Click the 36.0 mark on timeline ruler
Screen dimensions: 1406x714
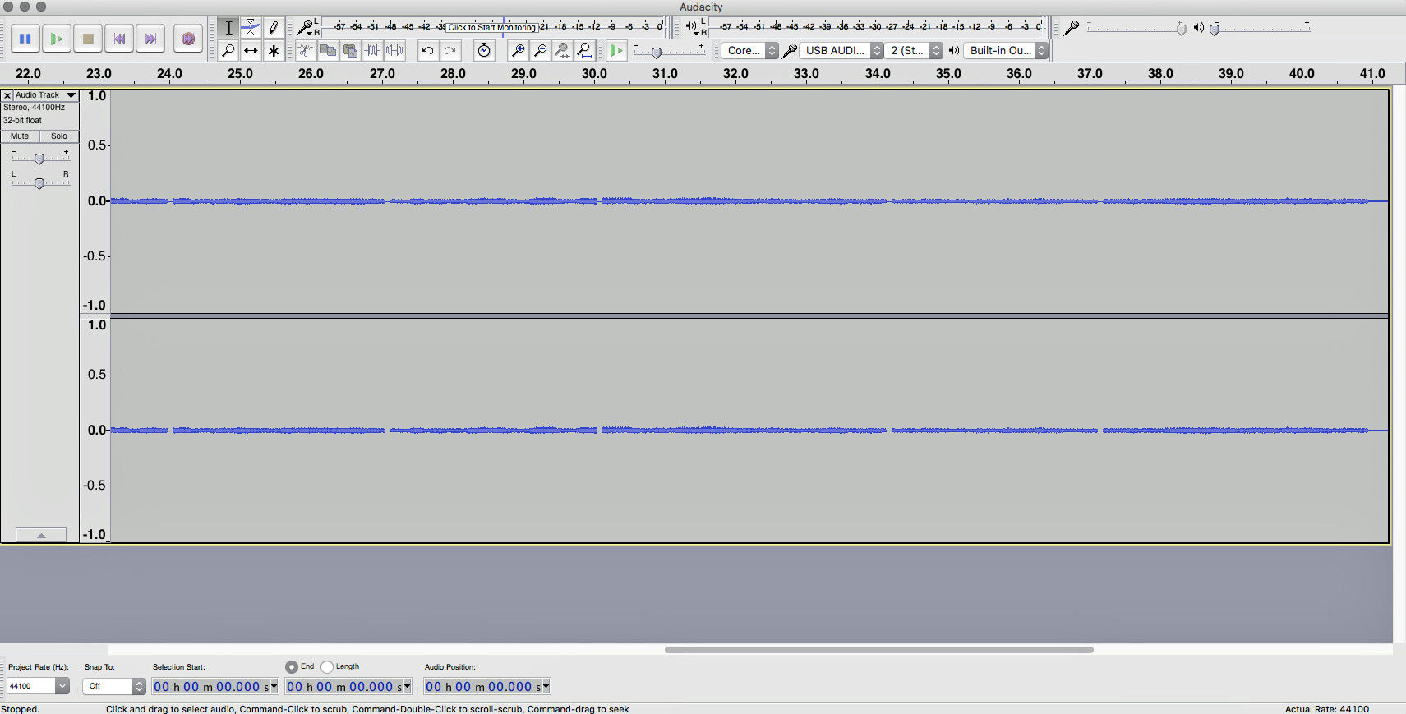(x=1019, y=74)
